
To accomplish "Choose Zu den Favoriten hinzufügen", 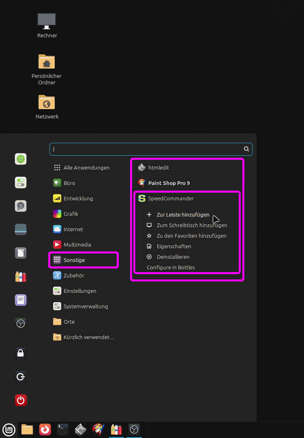I will 191,236.
